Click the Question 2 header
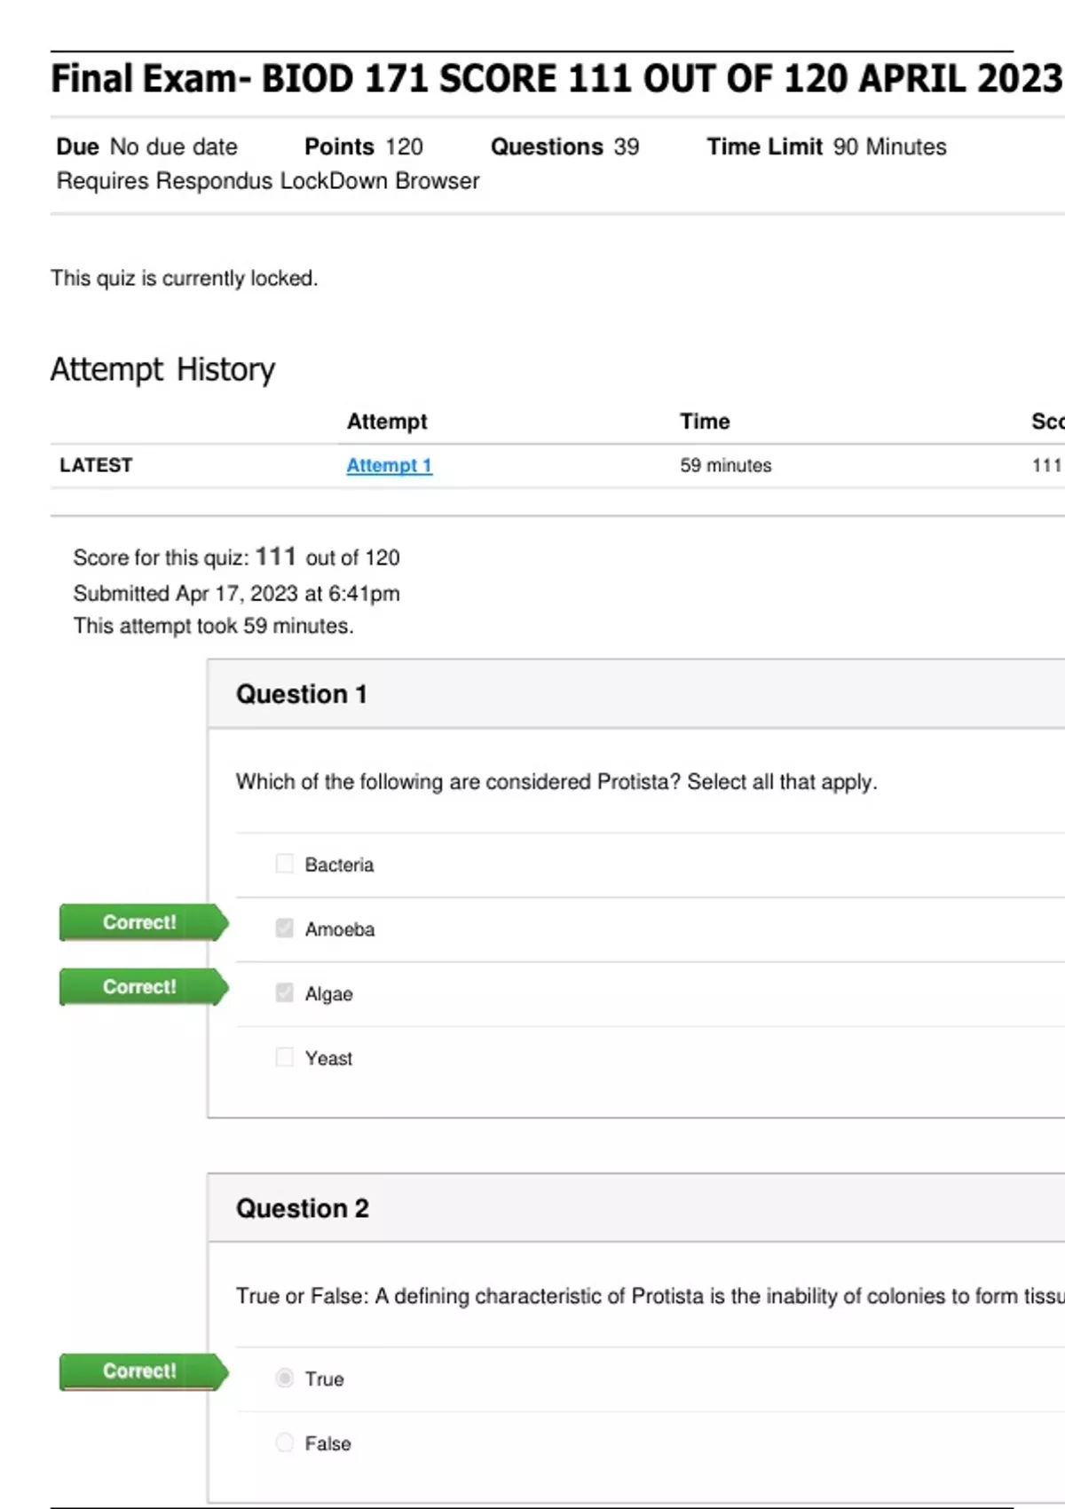 pyautogui.click(x=303, y=1208)
